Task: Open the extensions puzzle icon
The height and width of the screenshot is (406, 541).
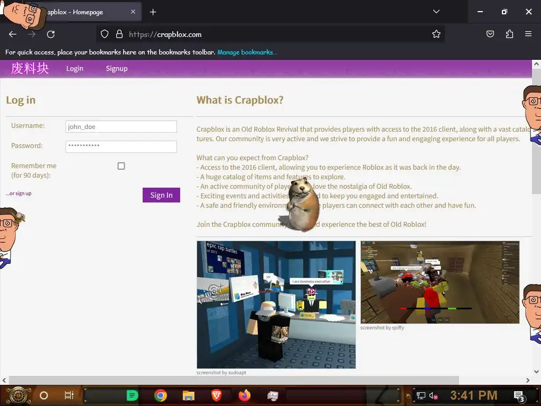Action: pos(509,34)
